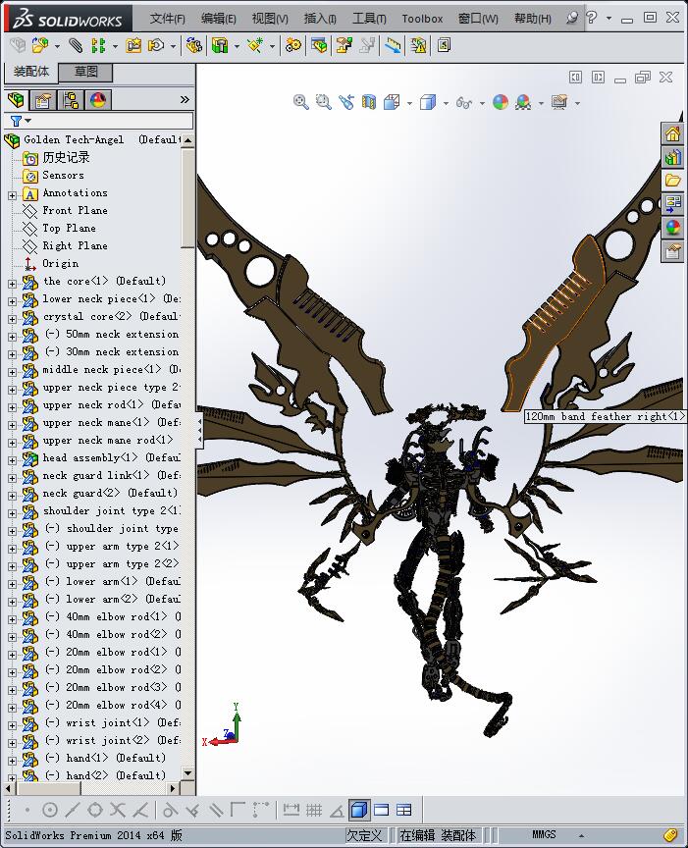Open the SolidWorks Resources home icon
Image resolution: width=688 pixels, height=848 pixels.
point(672,134)
